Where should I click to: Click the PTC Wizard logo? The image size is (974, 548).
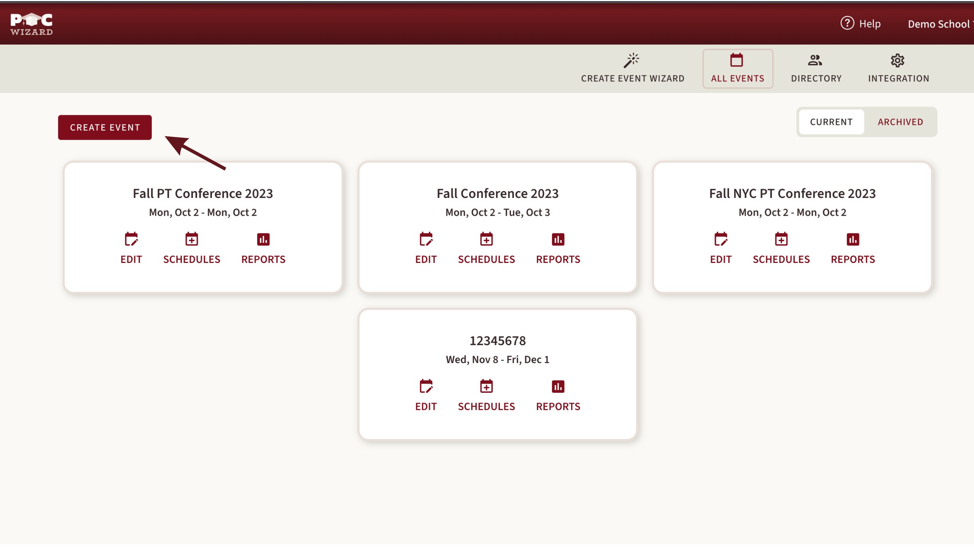pos(32,24)
